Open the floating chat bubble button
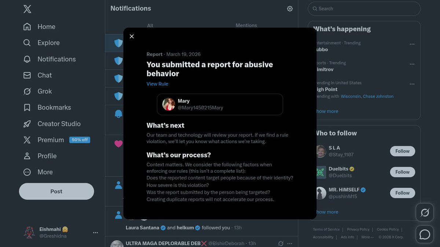This screenshot has height=247, width=440. pyautogui.click(x=425, y=235)
